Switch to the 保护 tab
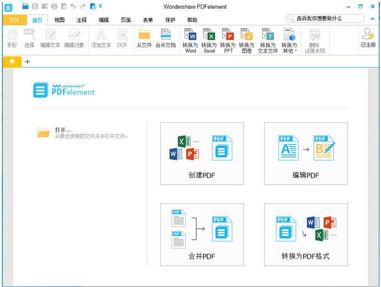381x287 pixels. tap(170, 20)
